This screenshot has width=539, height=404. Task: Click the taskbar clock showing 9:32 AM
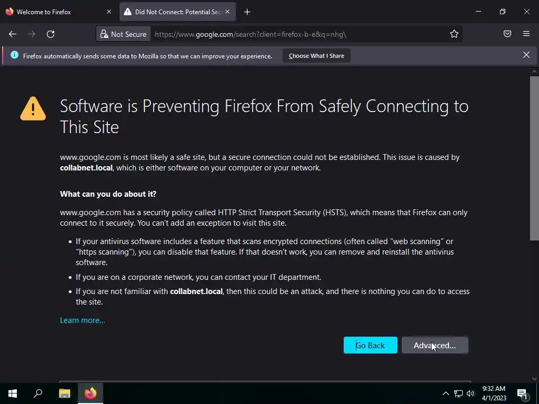coord(494,393)
